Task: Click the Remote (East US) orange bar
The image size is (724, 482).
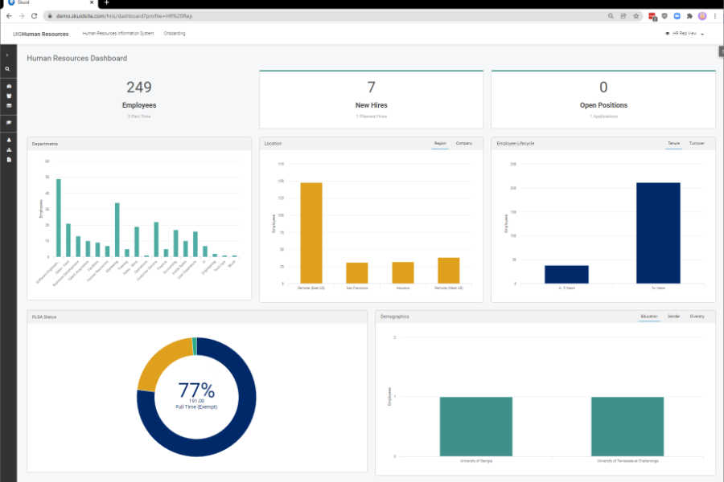Action: click(311, 233)
